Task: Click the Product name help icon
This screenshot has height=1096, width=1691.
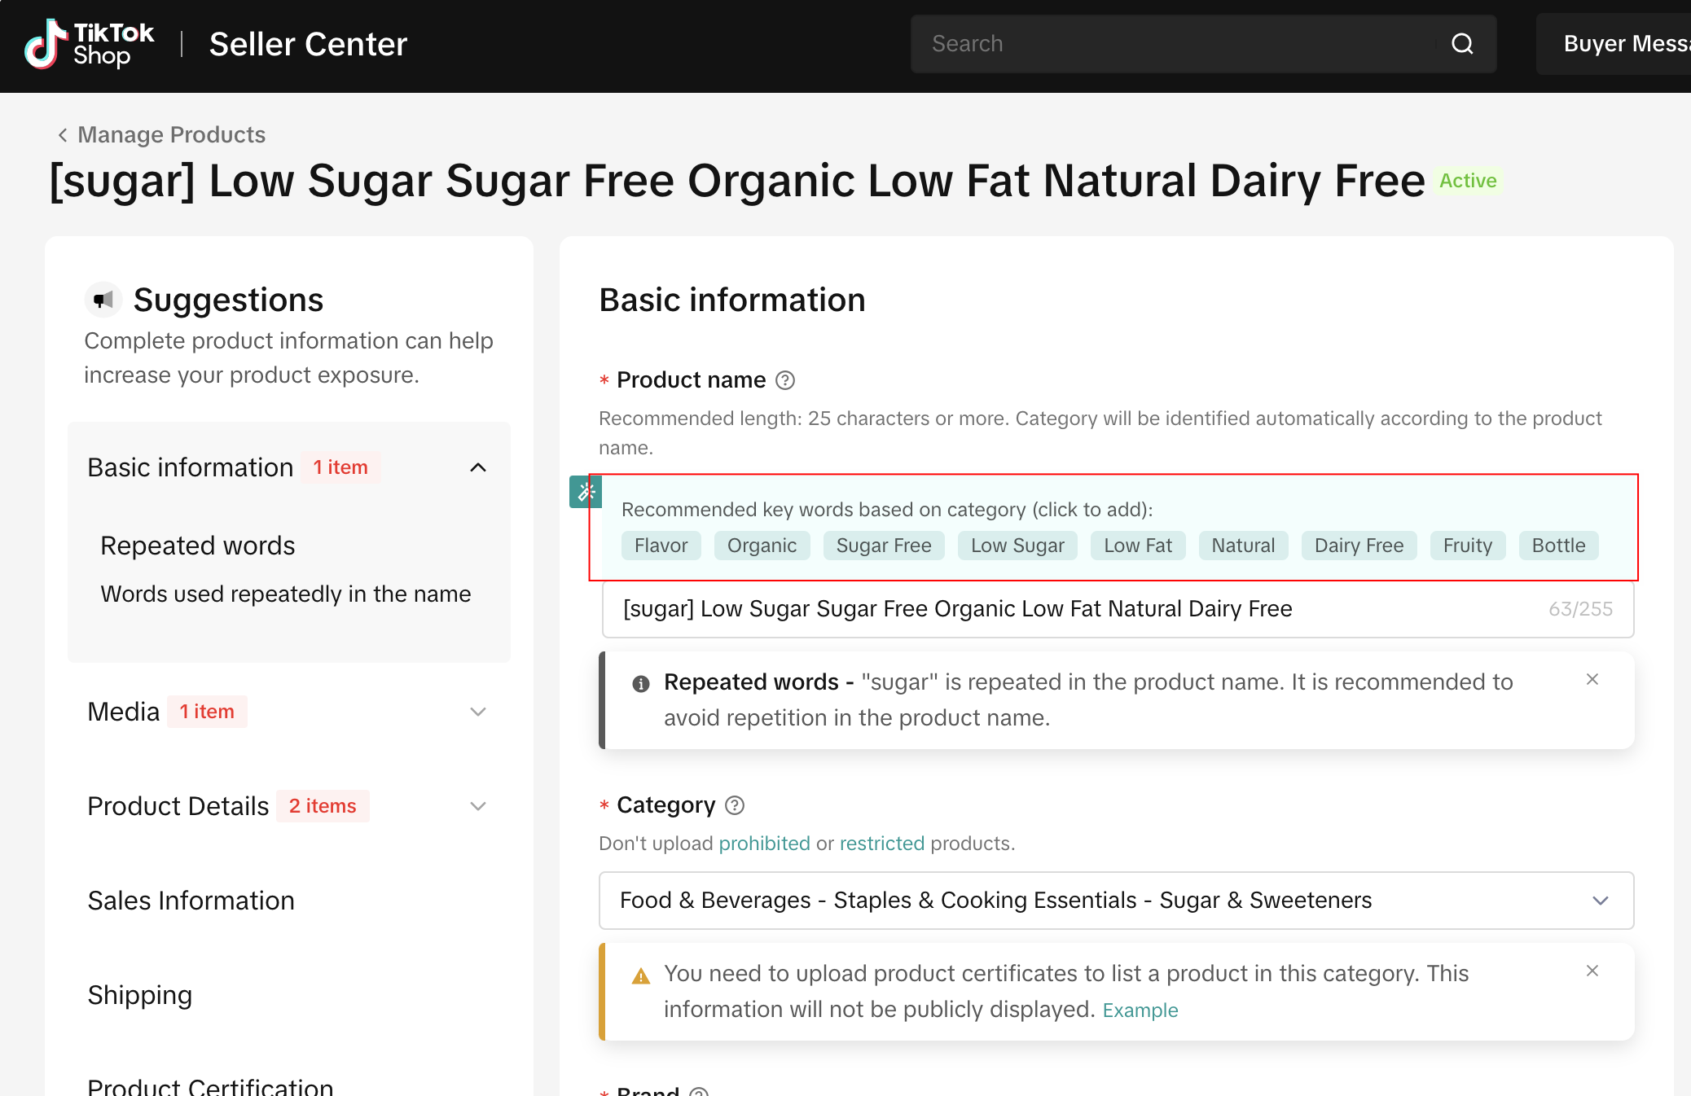Action: click(x=785, y=380)
